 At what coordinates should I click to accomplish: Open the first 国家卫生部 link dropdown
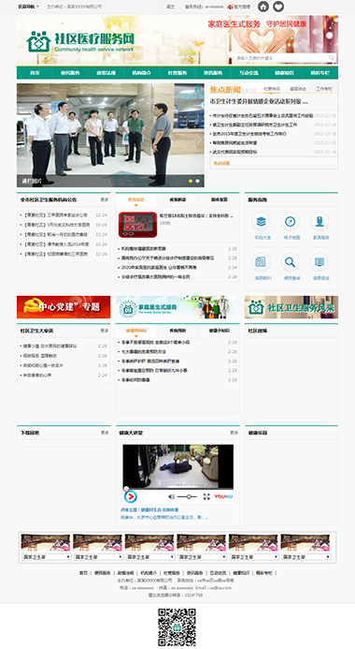[x=46, y=557]
